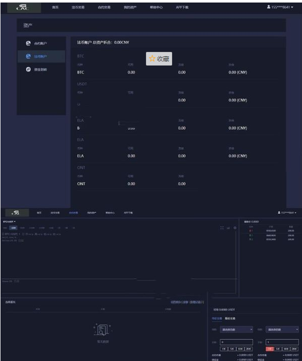This screenshot has width=302, height=361.
Task: Click 法币账户 总资产折合: 0.00CNY heading
Action: tap(103, 42)
